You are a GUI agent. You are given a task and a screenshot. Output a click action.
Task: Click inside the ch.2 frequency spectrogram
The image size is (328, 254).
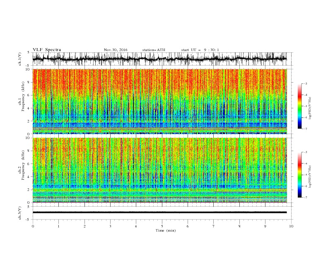click(x=159, y=170)
